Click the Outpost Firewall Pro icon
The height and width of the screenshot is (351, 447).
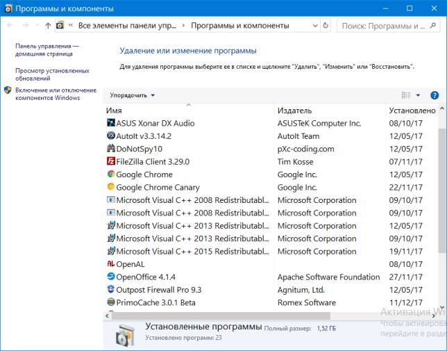point(110,289)
